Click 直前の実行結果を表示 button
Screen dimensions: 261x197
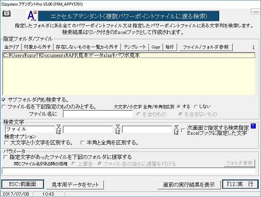click(x=189, y=185)
